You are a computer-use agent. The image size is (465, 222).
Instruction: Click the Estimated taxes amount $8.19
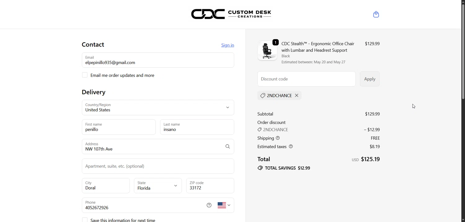tap(374, 147)
